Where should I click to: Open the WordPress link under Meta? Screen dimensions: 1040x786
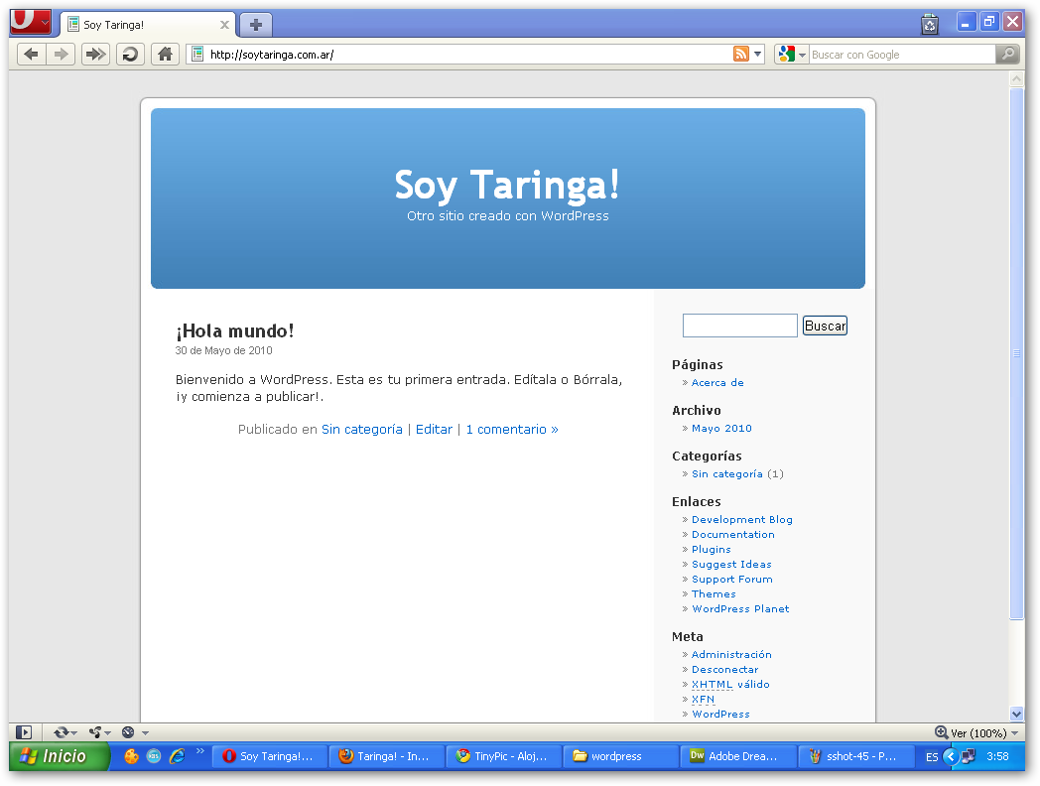click(720, 715)
